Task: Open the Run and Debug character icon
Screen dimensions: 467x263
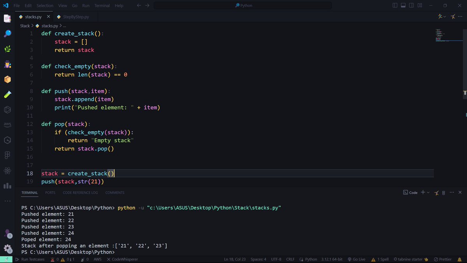Action: coord(7,64)
